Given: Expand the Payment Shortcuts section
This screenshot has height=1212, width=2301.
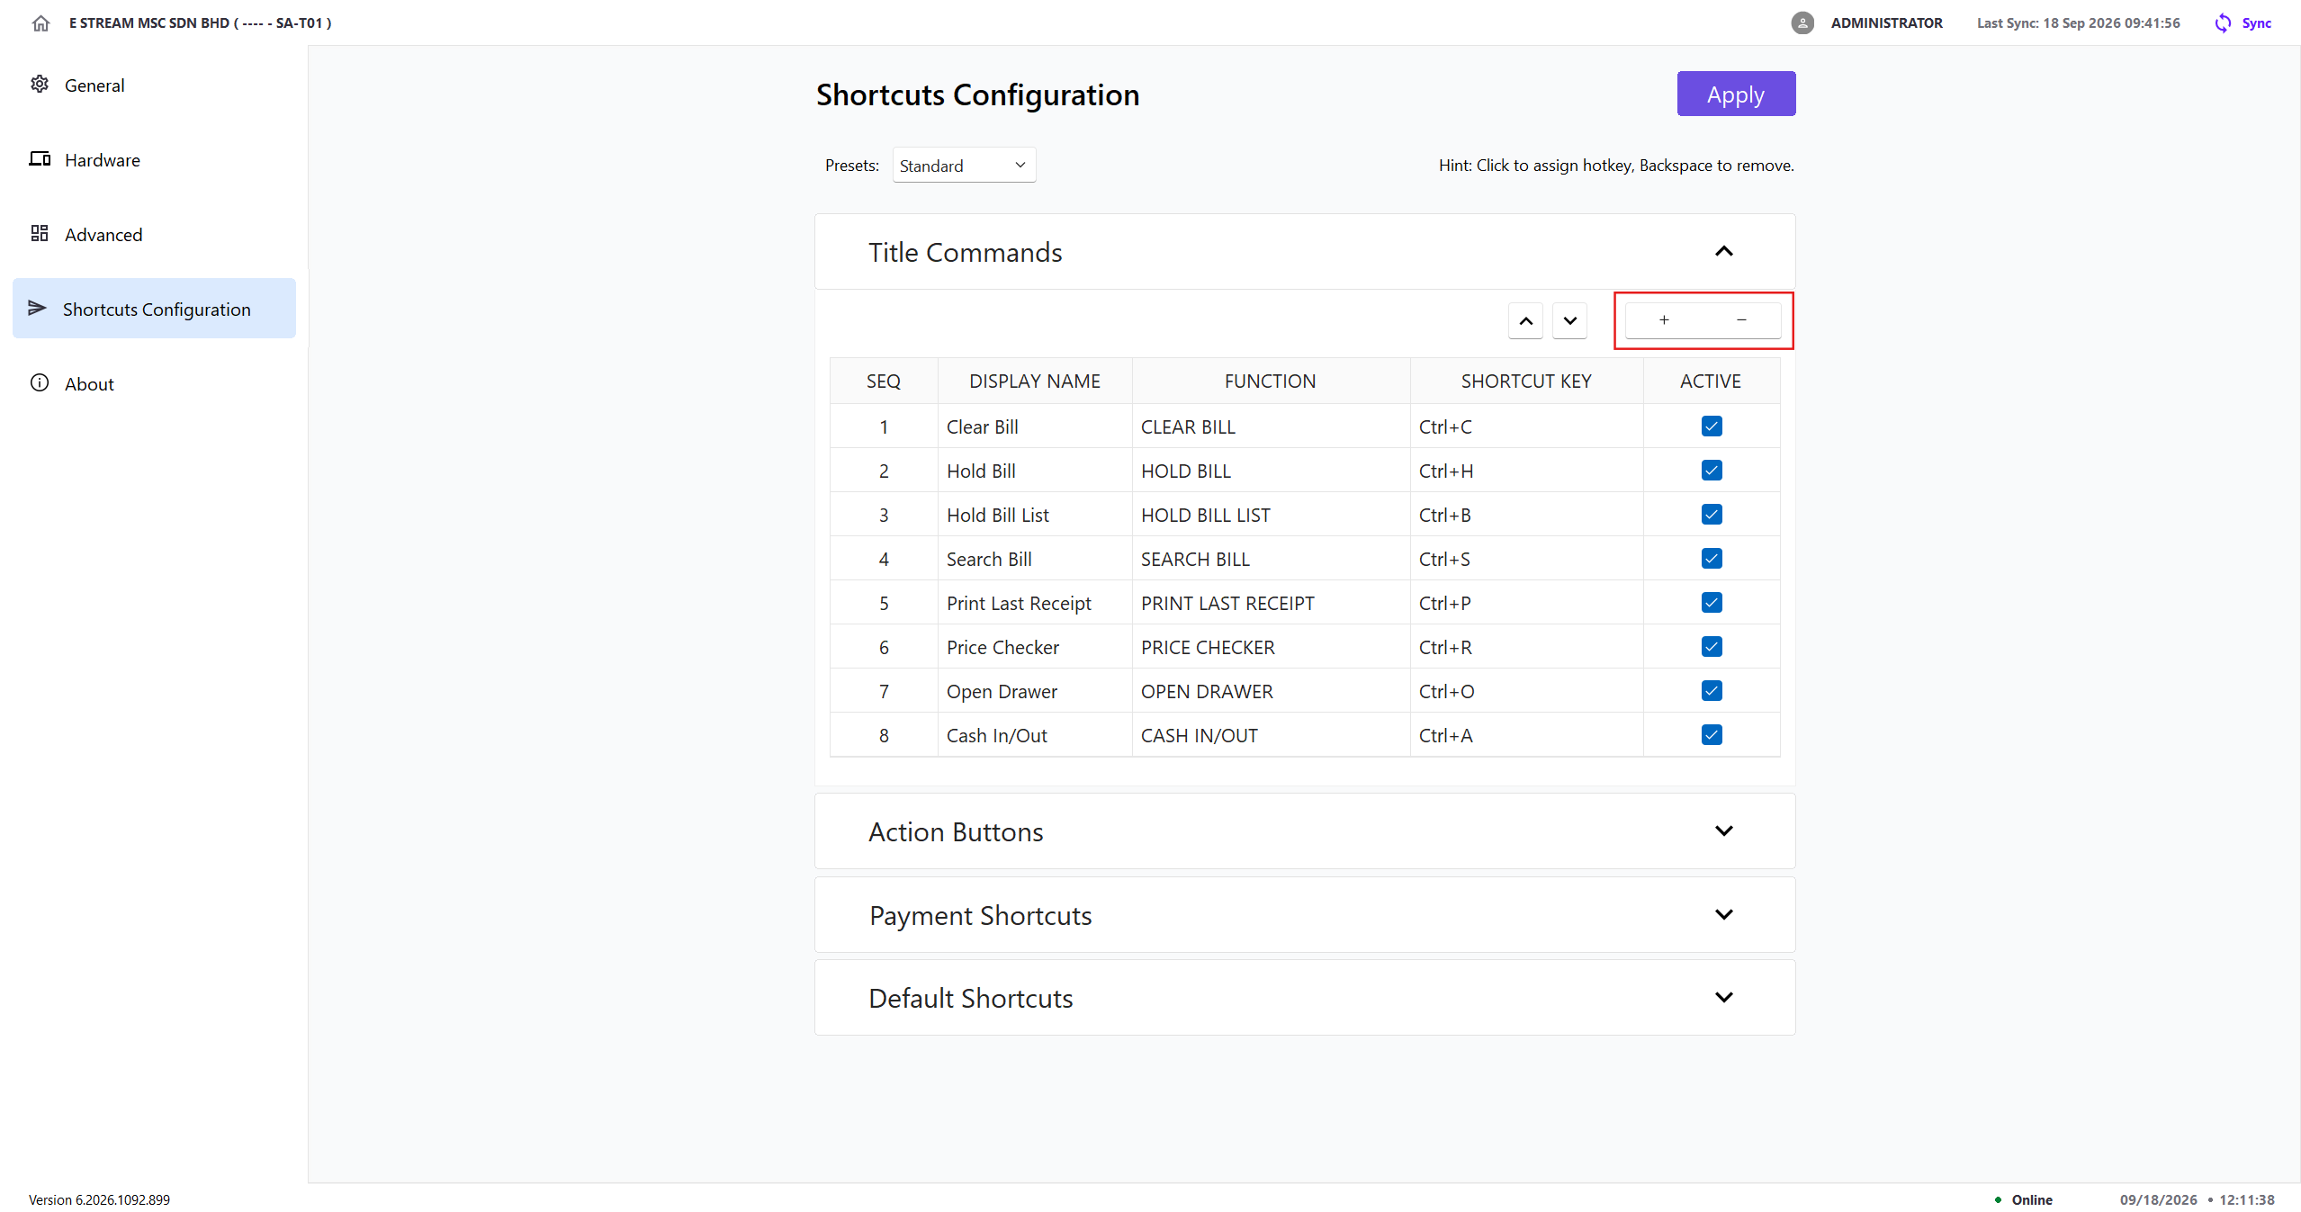Looking at the screenshot, I should pos(1723,914).
